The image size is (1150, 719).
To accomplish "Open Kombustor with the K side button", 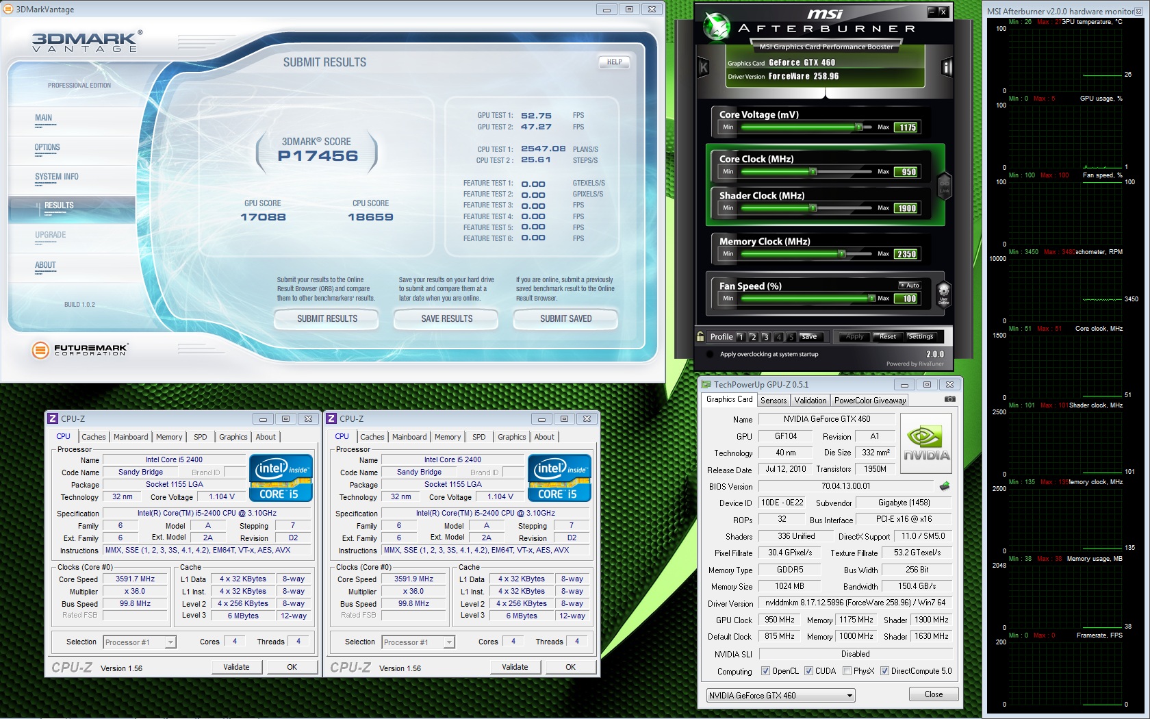I will (703, 68).
